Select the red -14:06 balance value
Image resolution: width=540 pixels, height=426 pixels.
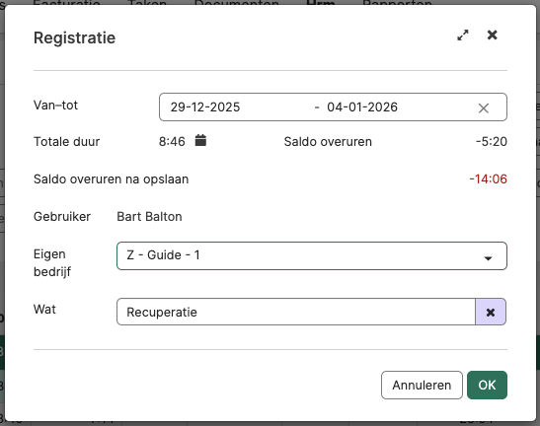click(489, 178)
